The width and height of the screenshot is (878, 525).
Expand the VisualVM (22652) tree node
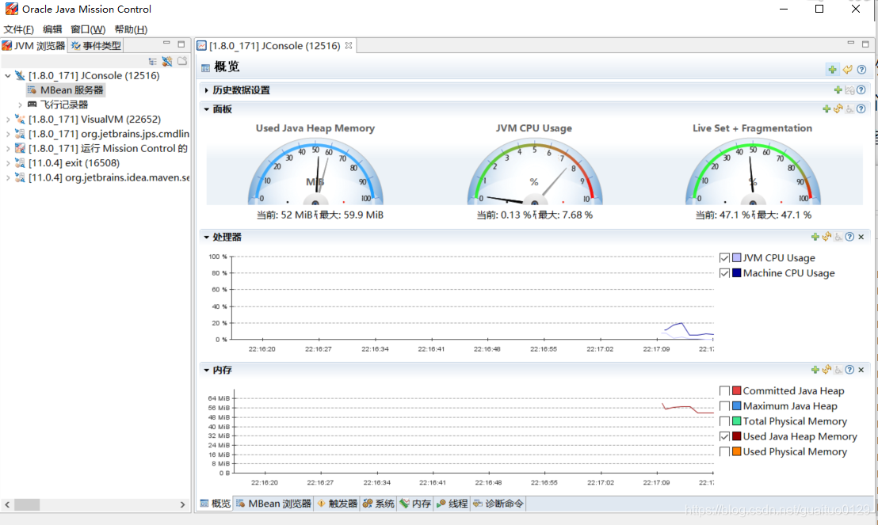click(8, 120)
